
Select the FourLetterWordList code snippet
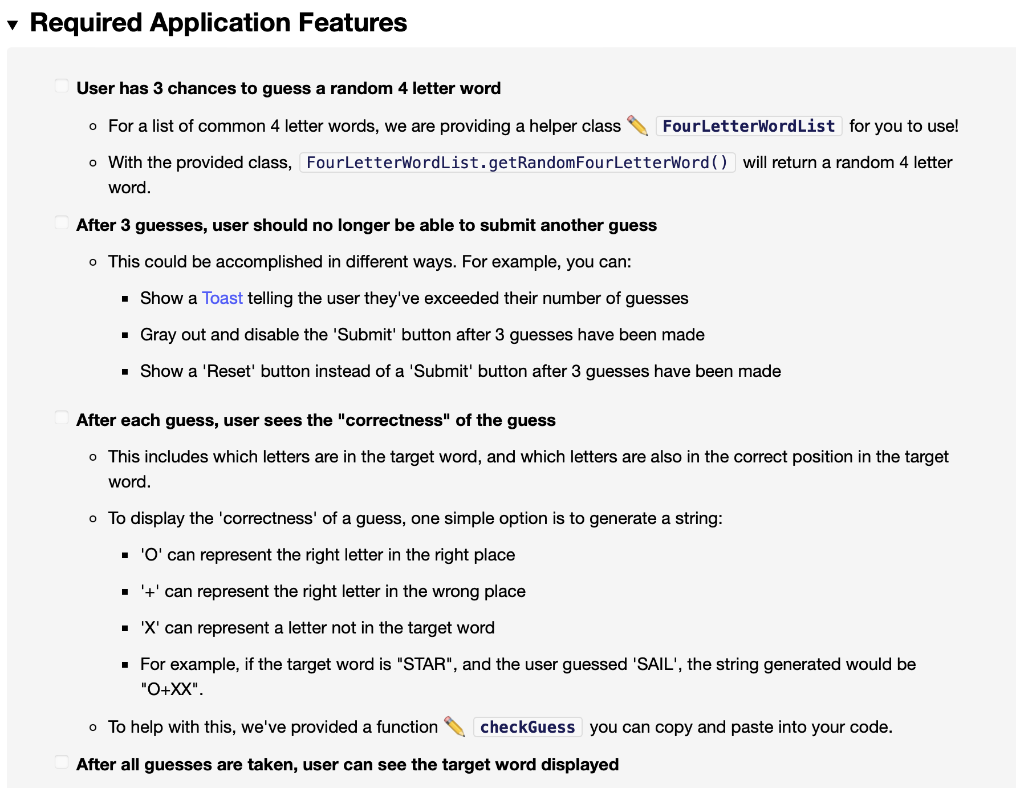pos(749,126)
